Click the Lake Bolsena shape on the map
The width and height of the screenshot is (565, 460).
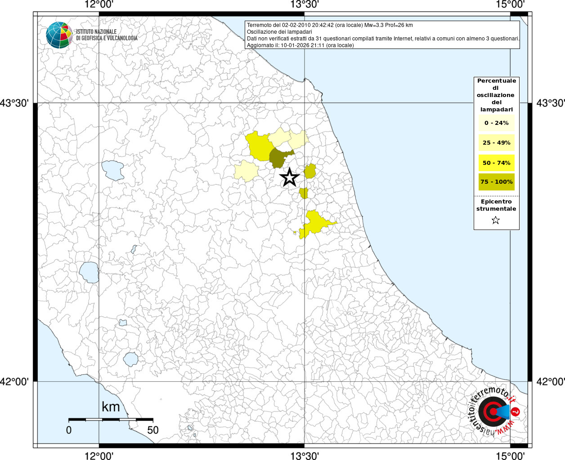coord(89,272)
